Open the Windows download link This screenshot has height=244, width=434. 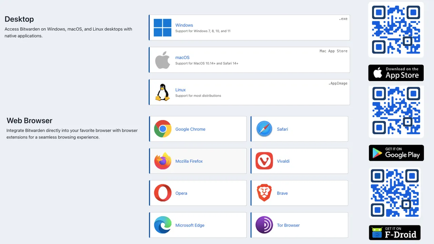(x=184, y=25)
